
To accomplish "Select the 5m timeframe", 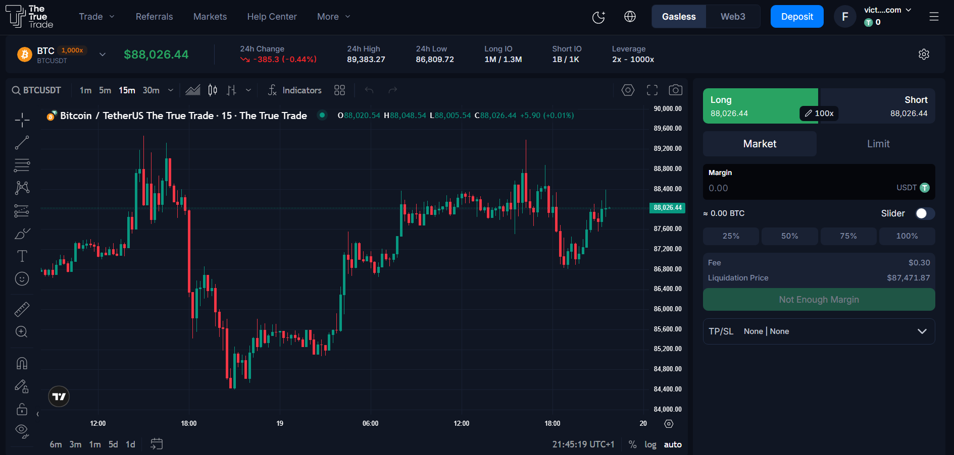I will click(105, 90).
